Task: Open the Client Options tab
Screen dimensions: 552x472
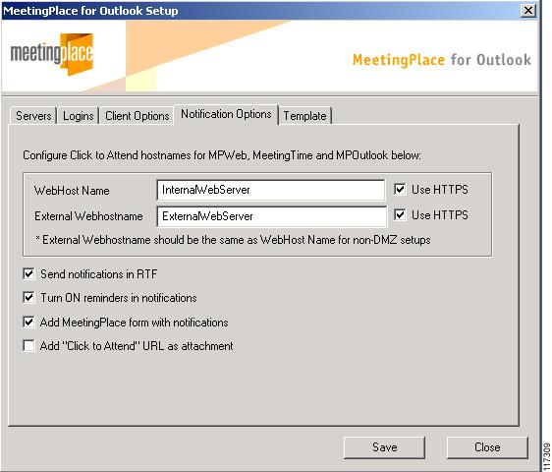Action: point(137,116)
